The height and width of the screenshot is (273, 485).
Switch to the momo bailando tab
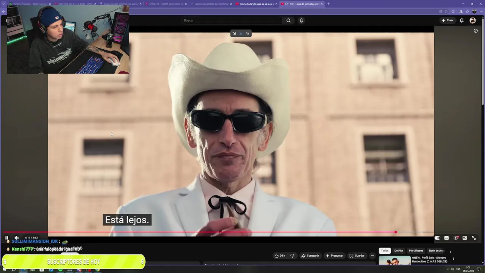tap(256, 4)
